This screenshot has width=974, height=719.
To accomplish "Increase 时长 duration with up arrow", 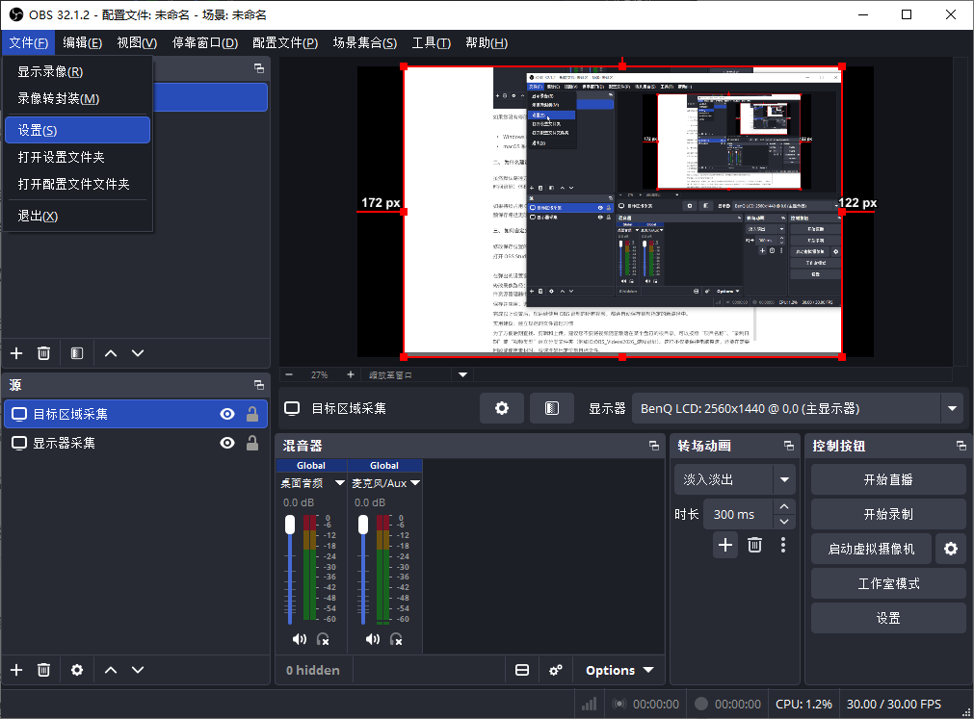I will [x=784, y=507].
